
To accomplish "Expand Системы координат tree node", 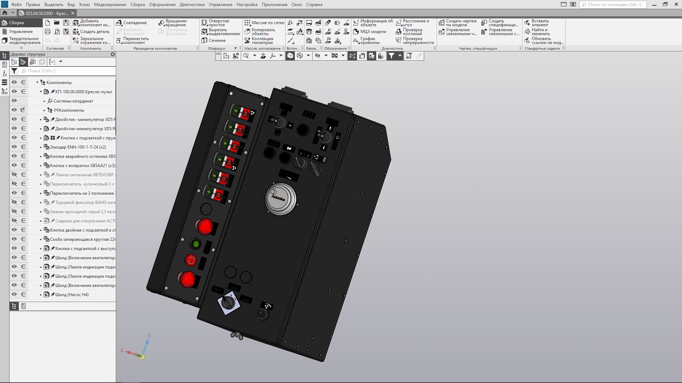I will click(x=44, y=101).
